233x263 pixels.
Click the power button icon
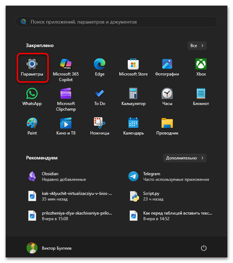click(203, 248)
